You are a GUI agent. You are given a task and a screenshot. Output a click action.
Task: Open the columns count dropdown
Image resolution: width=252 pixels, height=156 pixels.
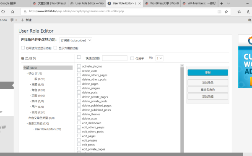click(159, 58)
